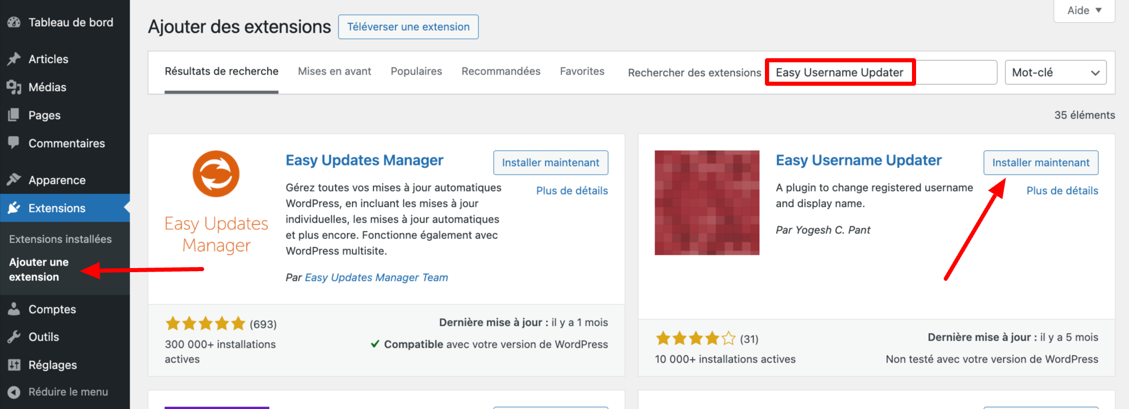
Task: Click Dernière mise à jour il y a 1 mois
Action: 523,322
